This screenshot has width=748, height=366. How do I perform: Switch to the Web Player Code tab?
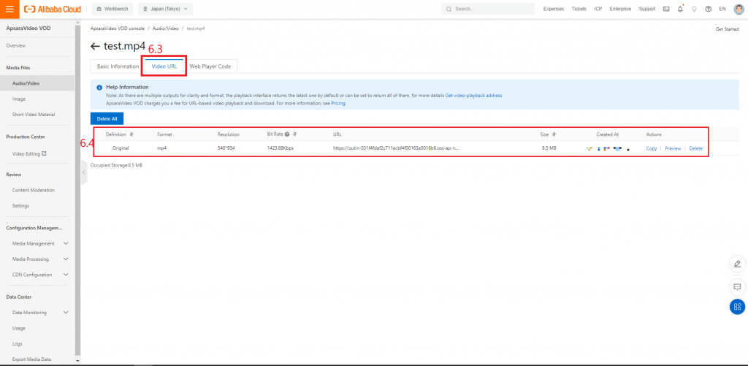[x=210, y=66]
